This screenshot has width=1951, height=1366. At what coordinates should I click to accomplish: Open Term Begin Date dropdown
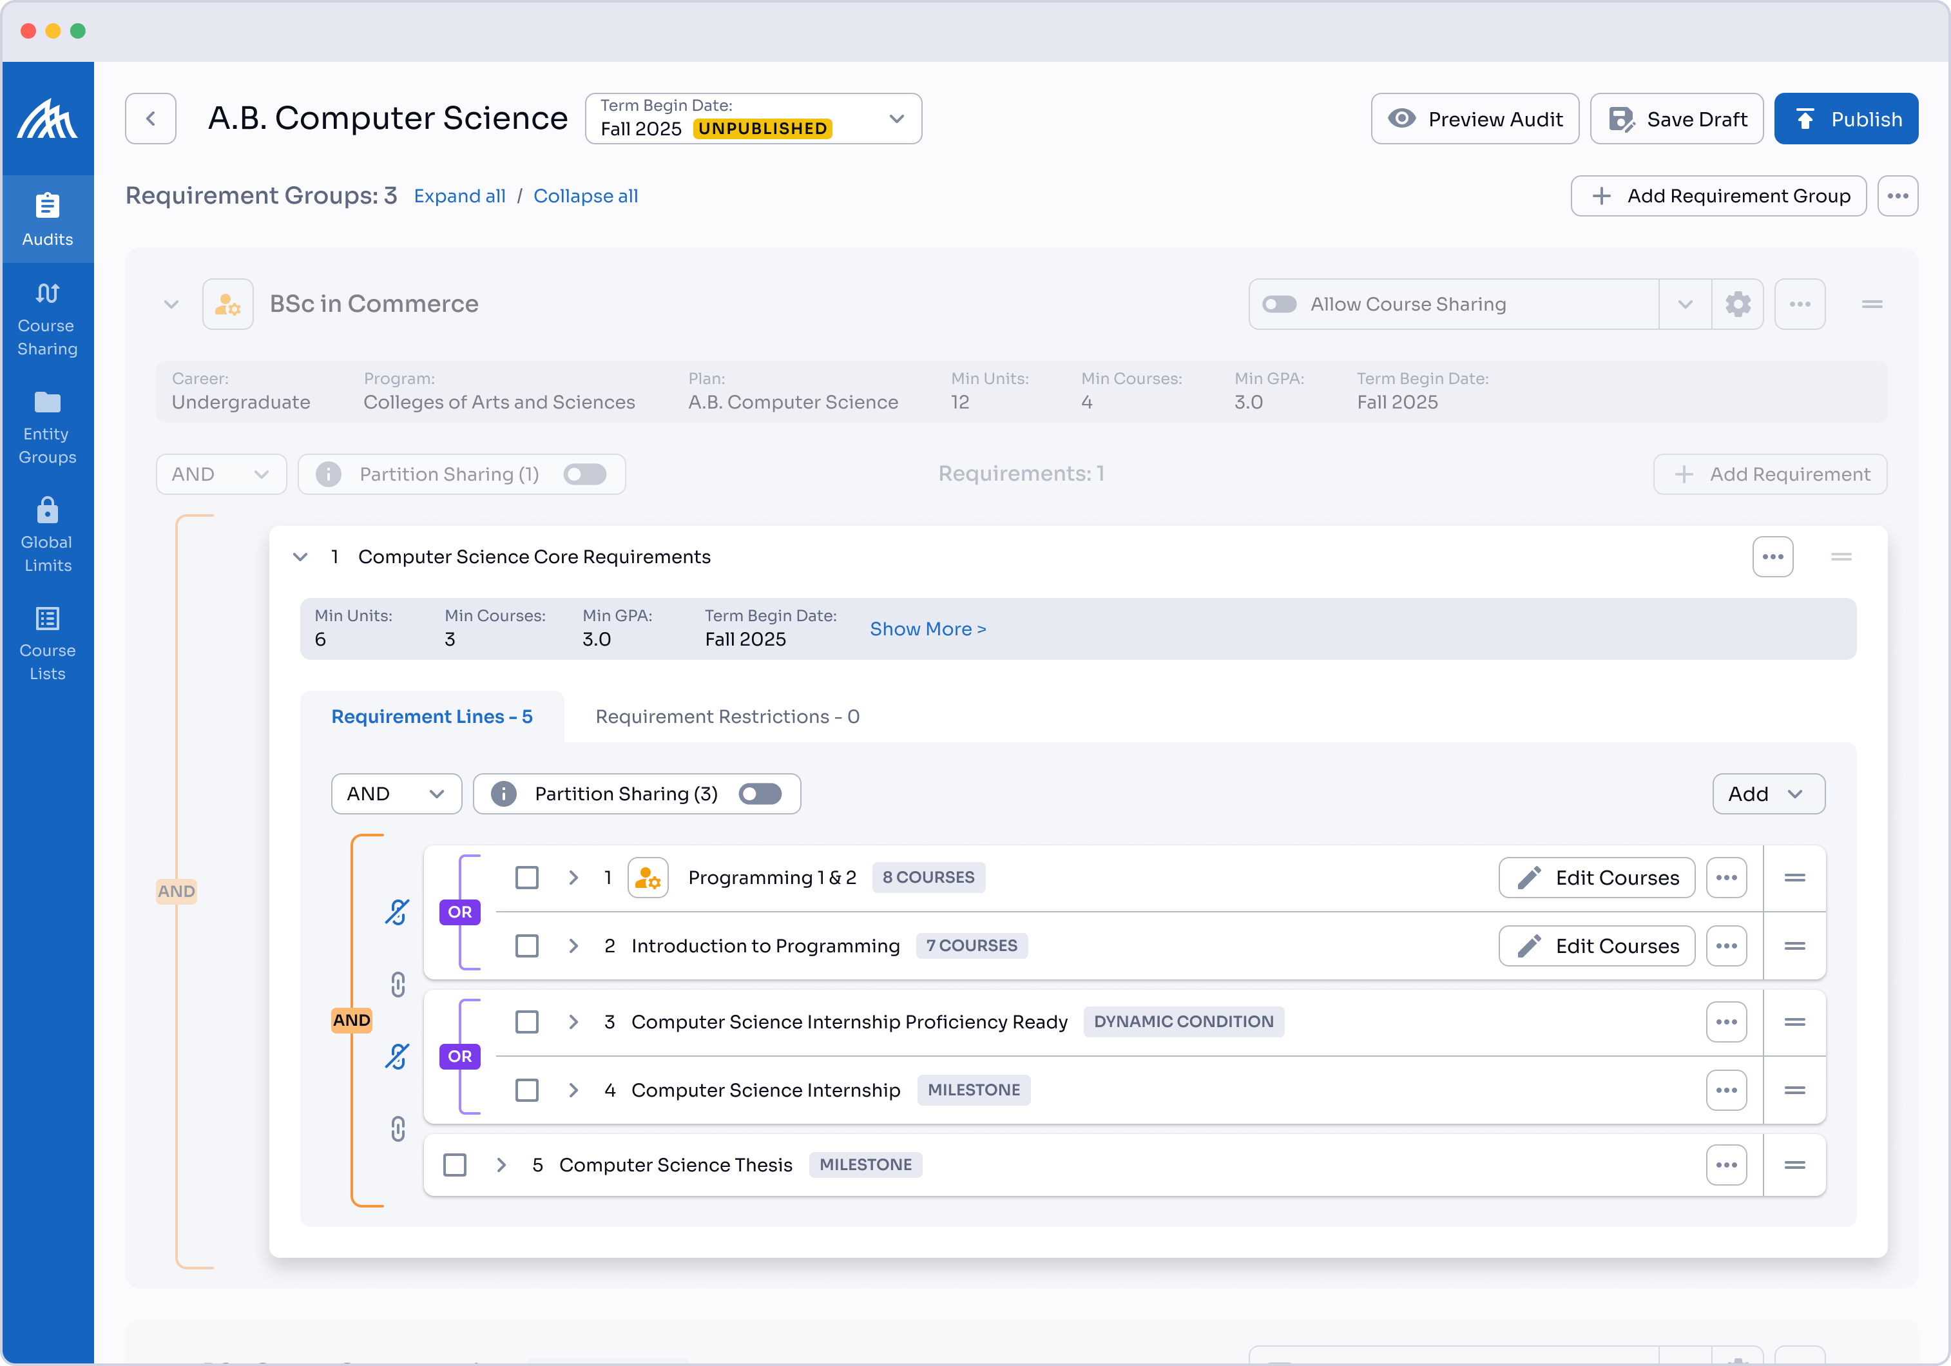(x=753, y=118)
